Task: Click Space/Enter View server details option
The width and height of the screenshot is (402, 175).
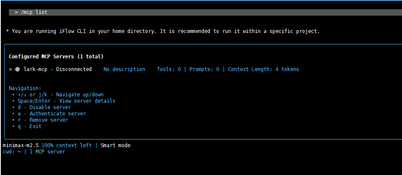Action: (x=66, y=101)
